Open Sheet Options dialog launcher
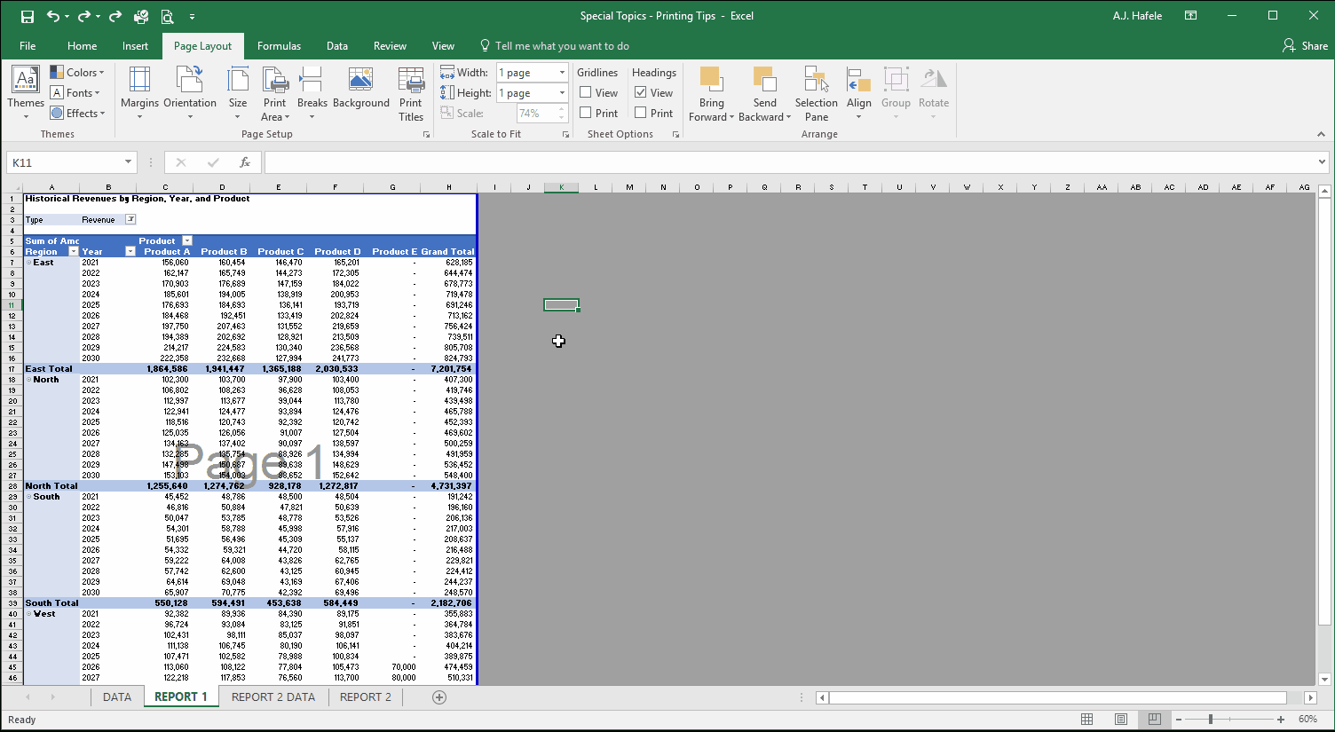This screenshot has height=732, width=1335. (675, 135)
